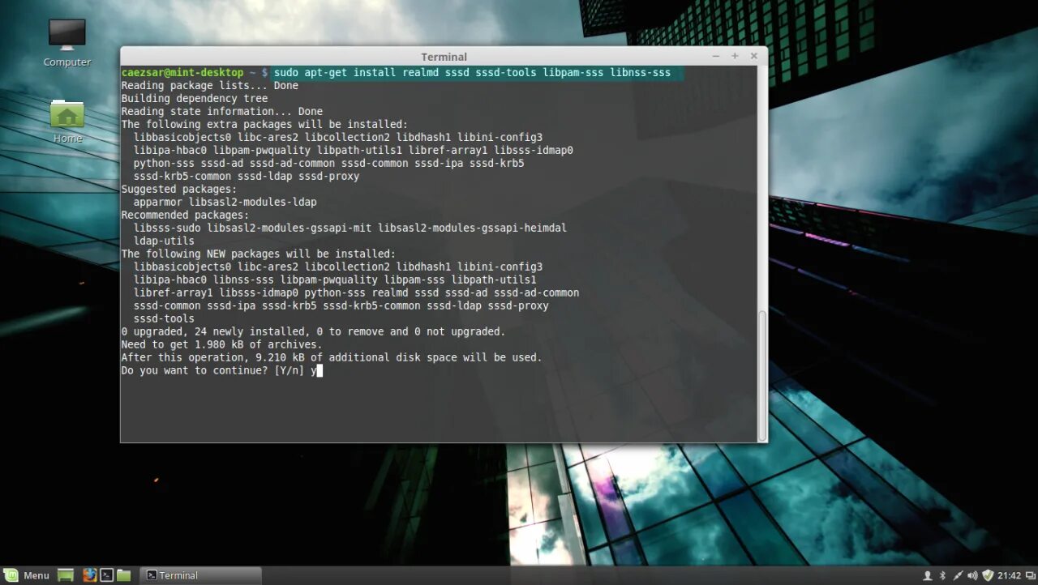Click the Terminal title bar
This screenshot has height=585, width=1038.
pos(444,56)
